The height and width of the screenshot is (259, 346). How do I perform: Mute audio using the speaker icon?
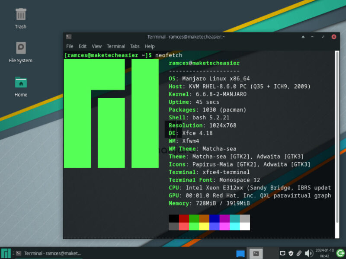point(308,253)
